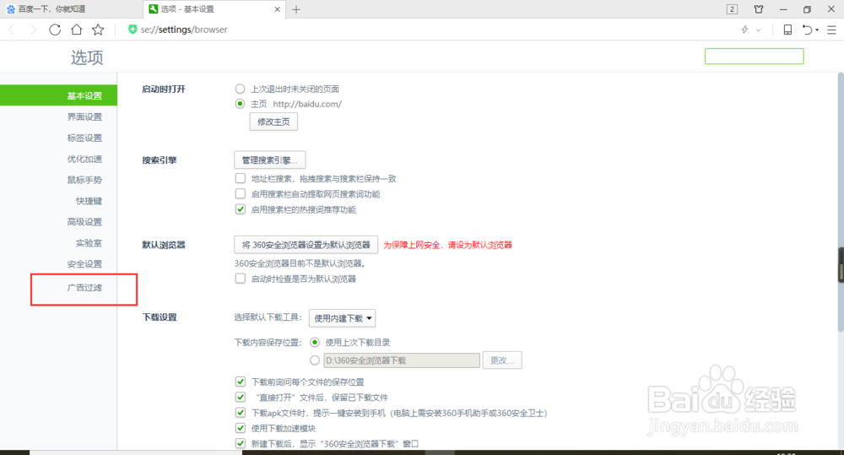Click the address bar URL
The image size is (844, 455).
click(184, 30)
